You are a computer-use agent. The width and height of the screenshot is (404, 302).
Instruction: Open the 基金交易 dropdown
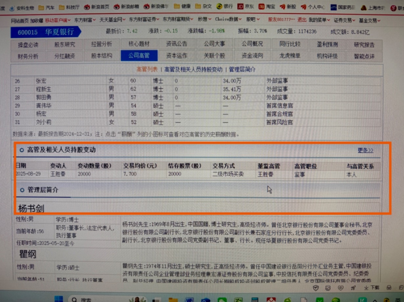pos(370,21)
